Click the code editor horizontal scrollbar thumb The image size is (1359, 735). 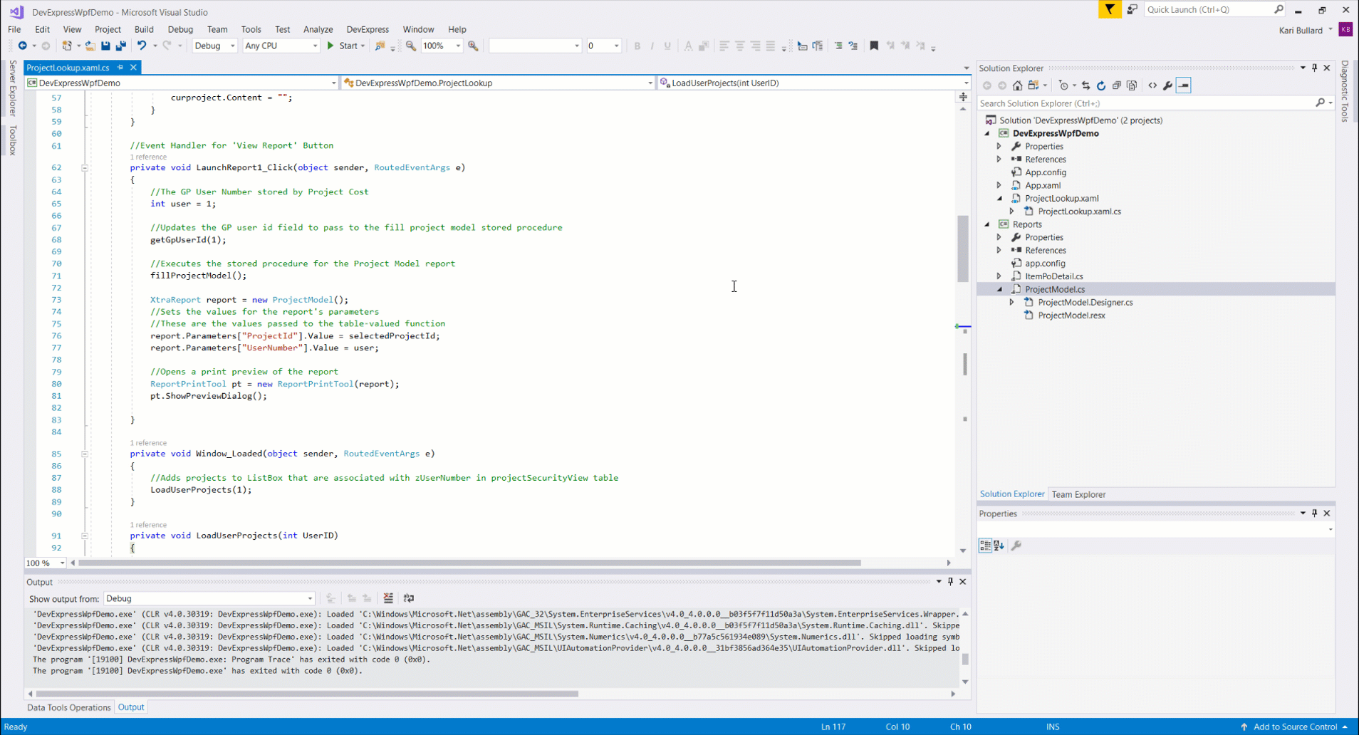469,563
